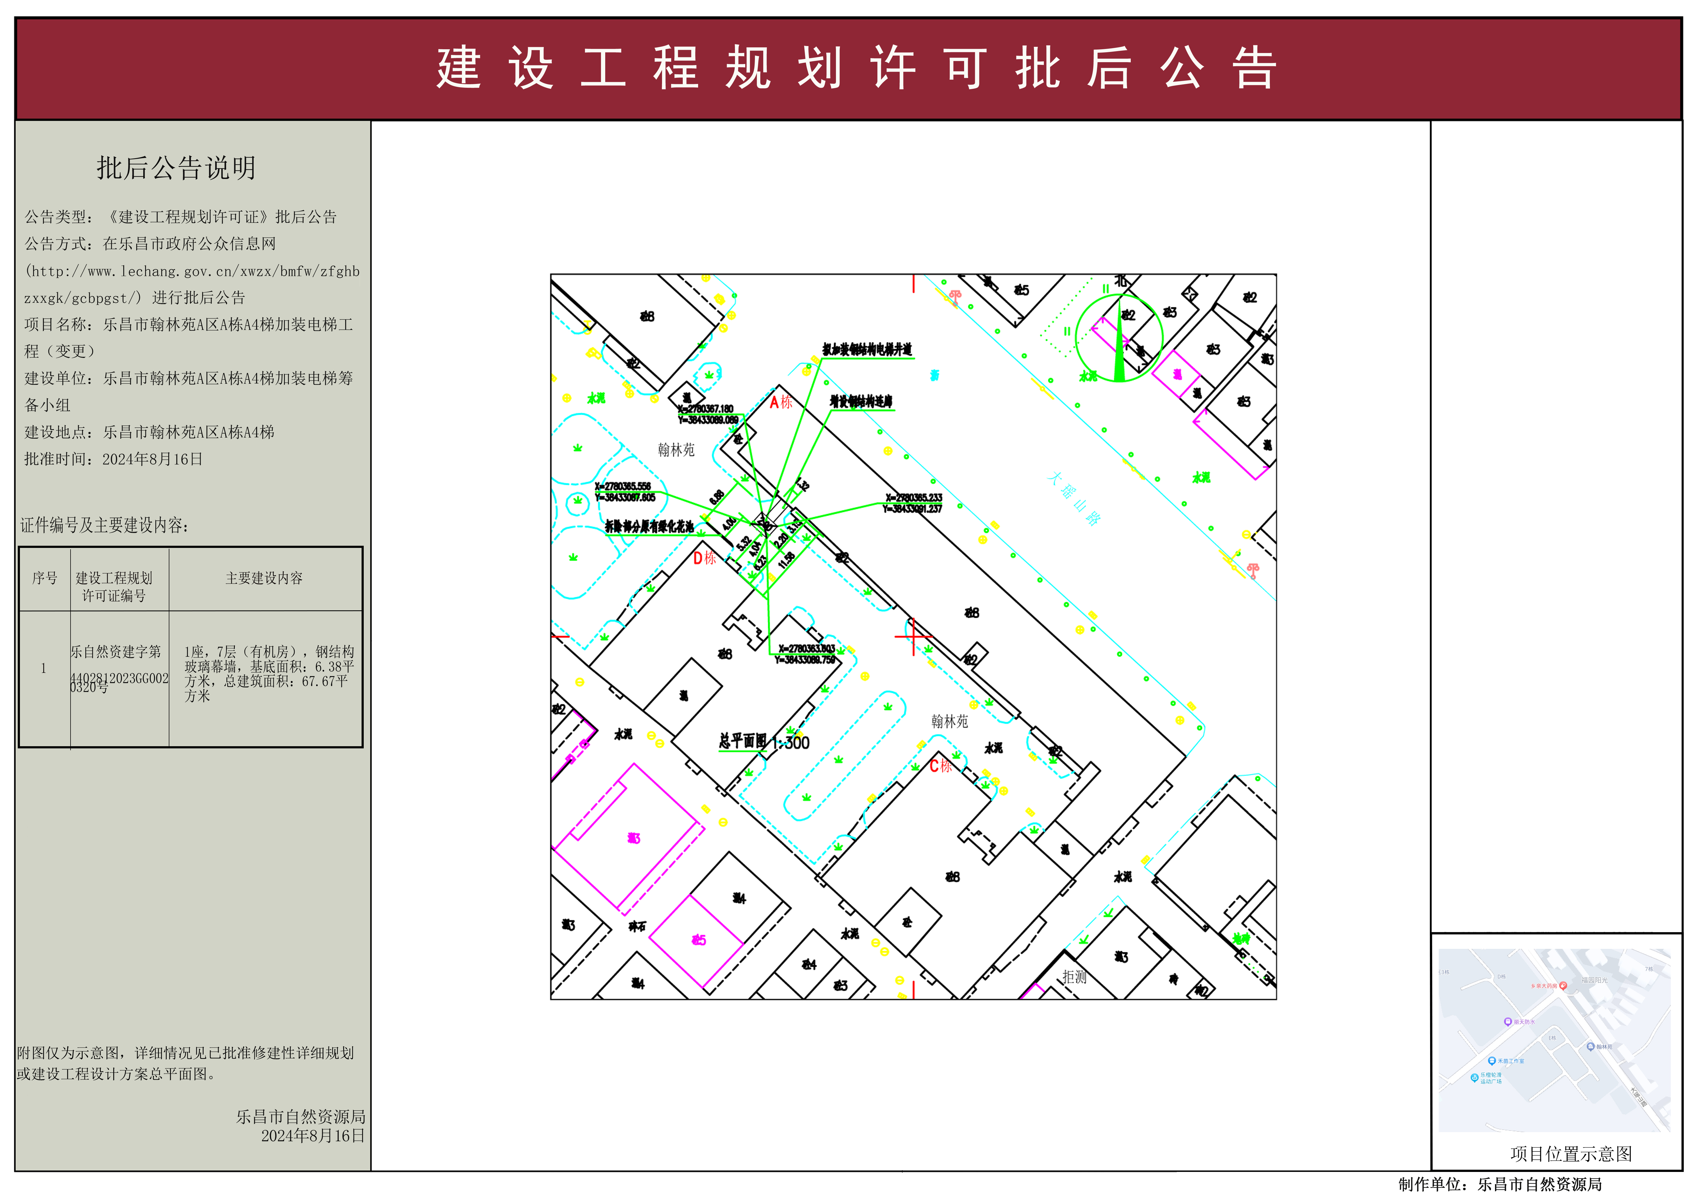Open the www.lechang.gov.cn URL text
The height and width of the screenshot is (1201, 1698).
tap(192, 284)
